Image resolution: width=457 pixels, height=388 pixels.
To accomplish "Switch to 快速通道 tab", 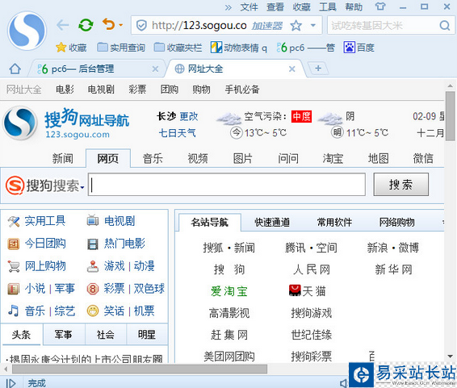I will 272,223.
